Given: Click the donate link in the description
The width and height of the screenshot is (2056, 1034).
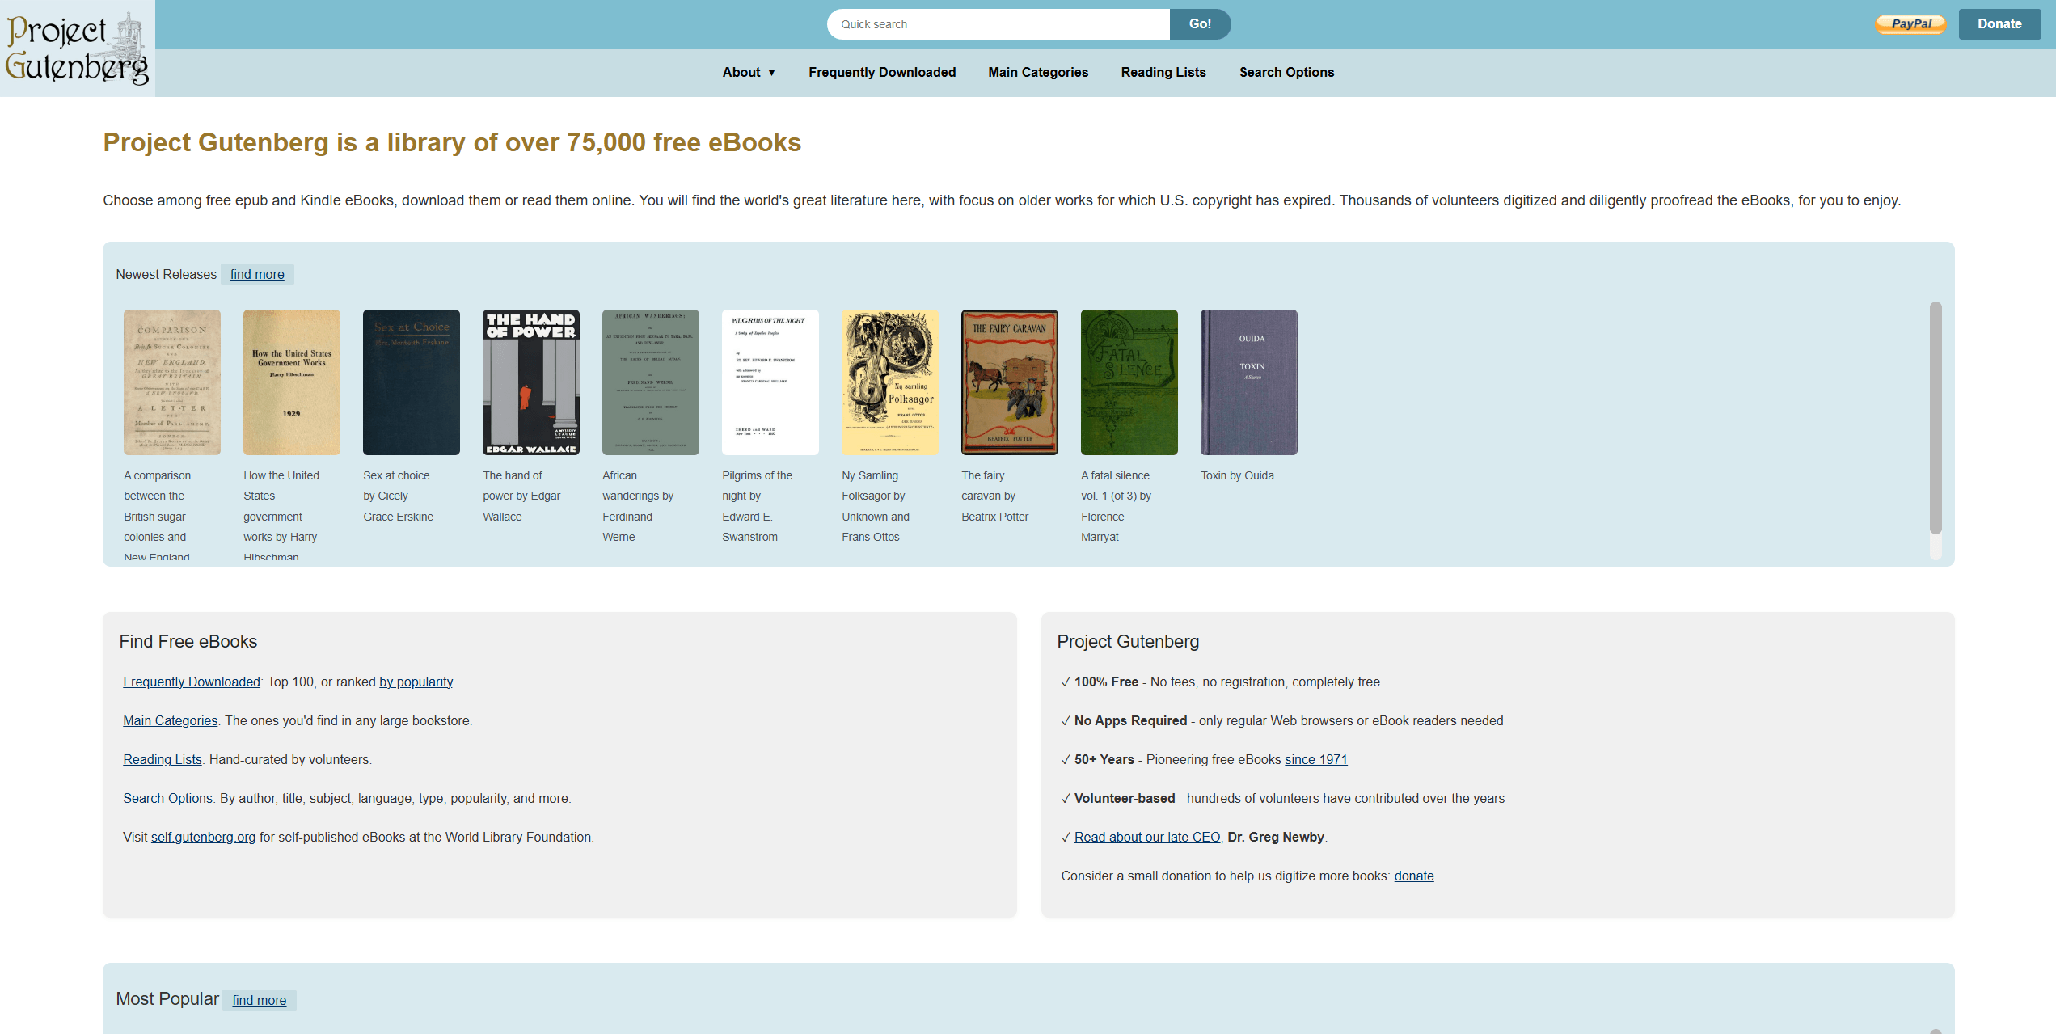Looking at the screenshot, I should 1412,876.
